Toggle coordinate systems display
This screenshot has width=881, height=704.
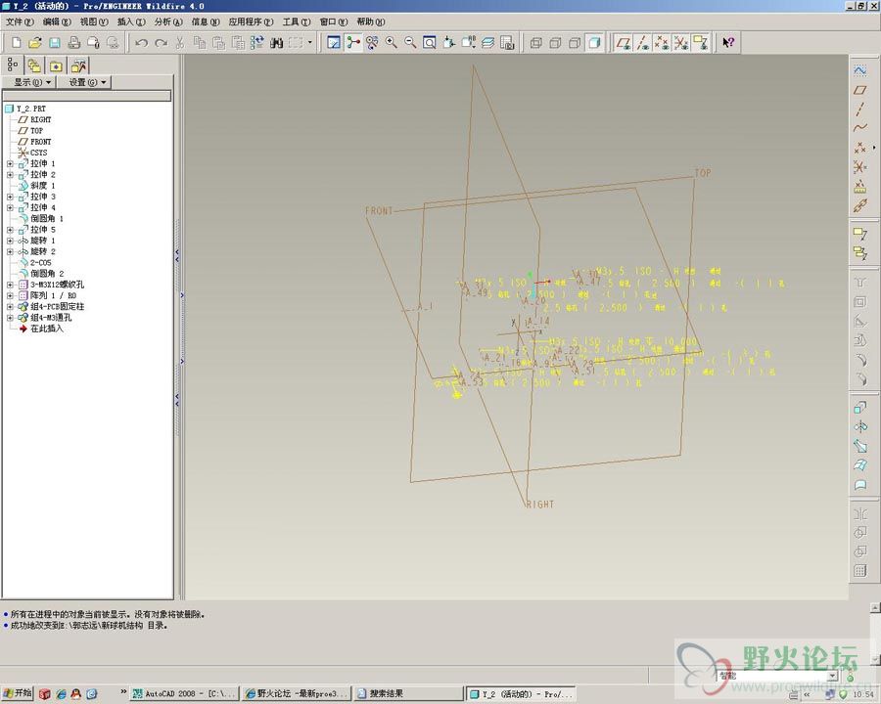681,43
